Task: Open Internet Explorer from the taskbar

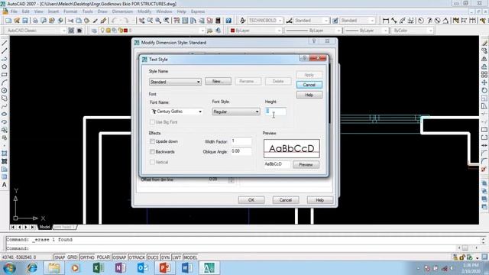Action: coord(32,268)
